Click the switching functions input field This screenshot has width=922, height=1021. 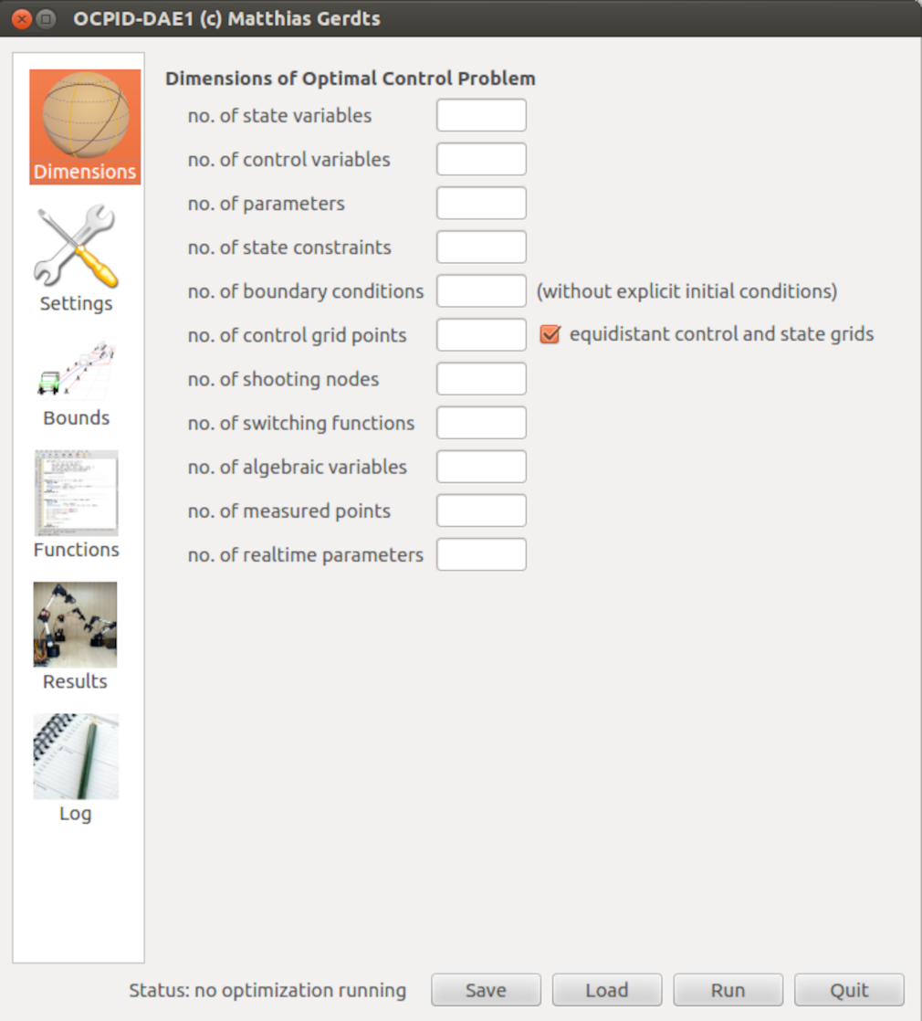click(481, 422)
